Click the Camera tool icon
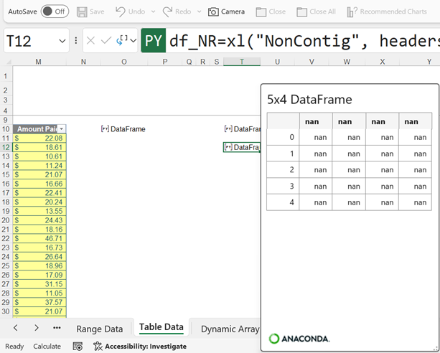The image size is (440, 353). pos(213,11)
